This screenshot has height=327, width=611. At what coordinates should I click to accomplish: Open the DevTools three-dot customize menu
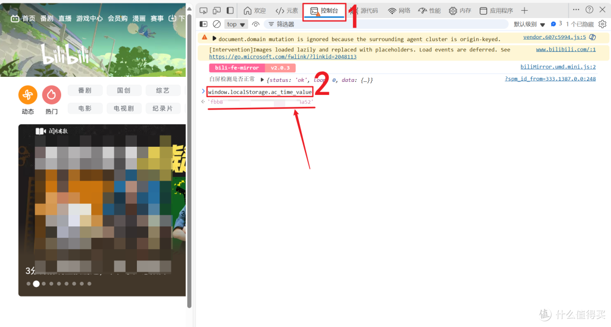tap(576, 10)
